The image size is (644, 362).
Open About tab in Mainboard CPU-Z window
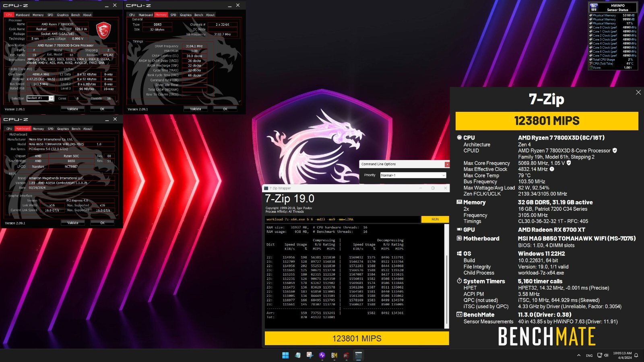88,129
